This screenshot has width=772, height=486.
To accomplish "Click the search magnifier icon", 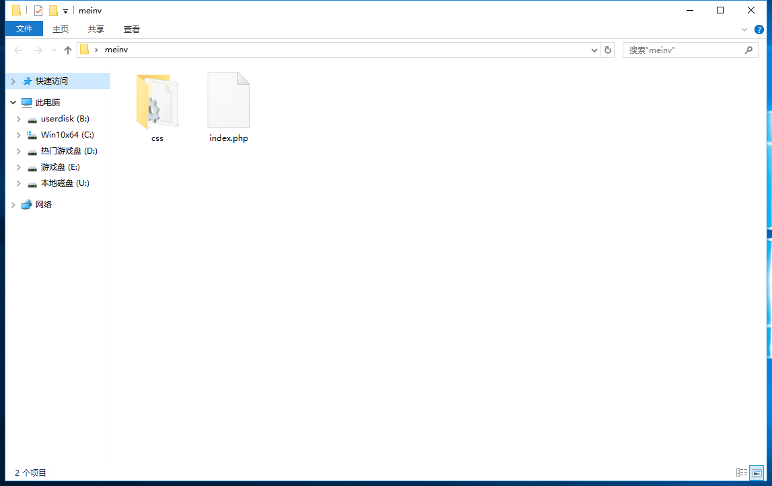I will (x=748, y=50).
